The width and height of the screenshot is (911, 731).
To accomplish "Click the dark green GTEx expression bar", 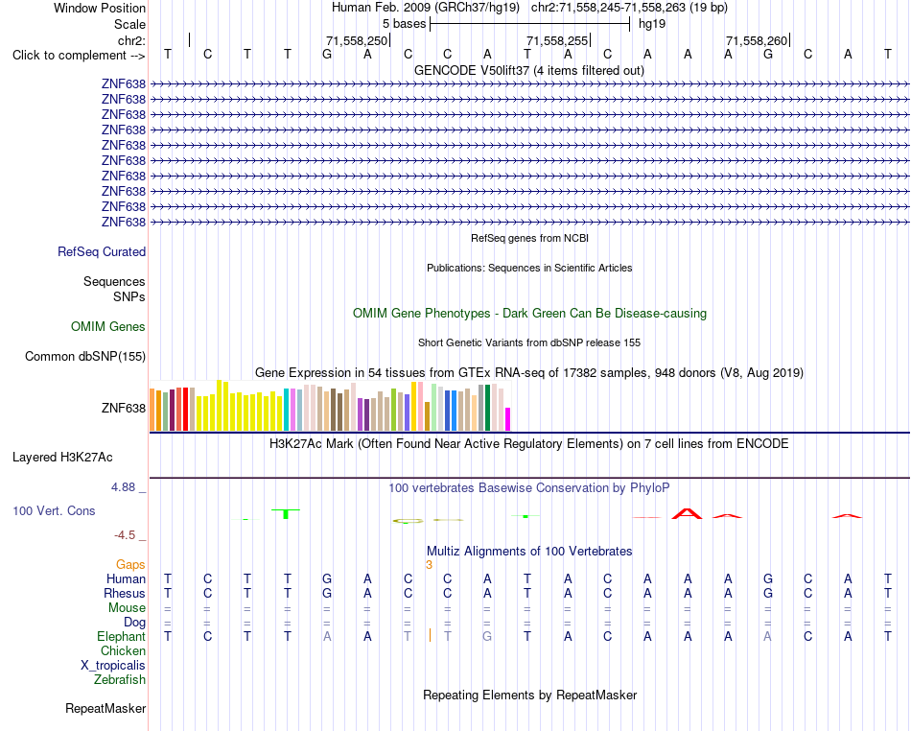I will (487, 408).
